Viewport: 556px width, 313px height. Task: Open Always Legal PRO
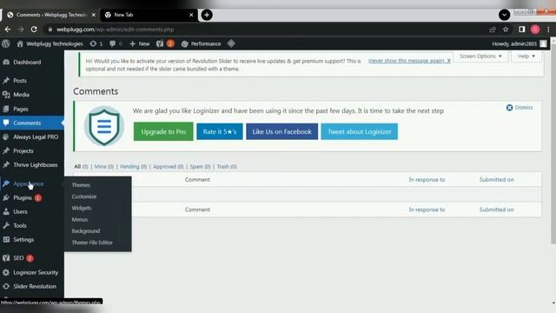click(x=36, y=137)
